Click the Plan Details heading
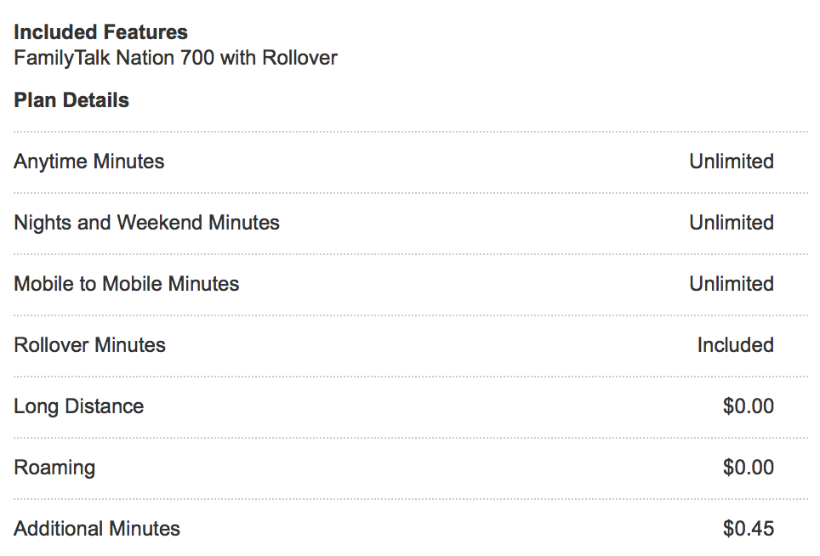The width and height of the screenshot is (820, 556). pos(71,99)
